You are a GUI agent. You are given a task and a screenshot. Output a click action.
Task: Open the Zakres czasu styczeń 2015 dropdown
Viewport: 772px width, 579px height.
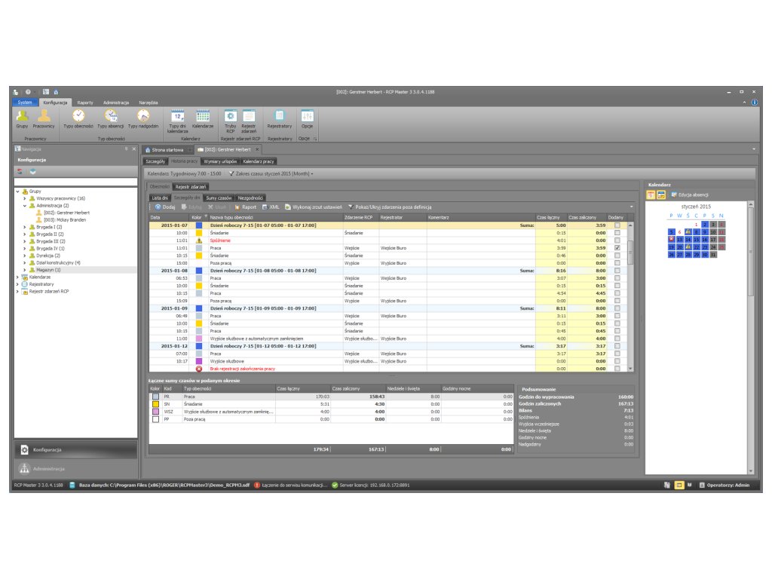(x=271, y=173)
